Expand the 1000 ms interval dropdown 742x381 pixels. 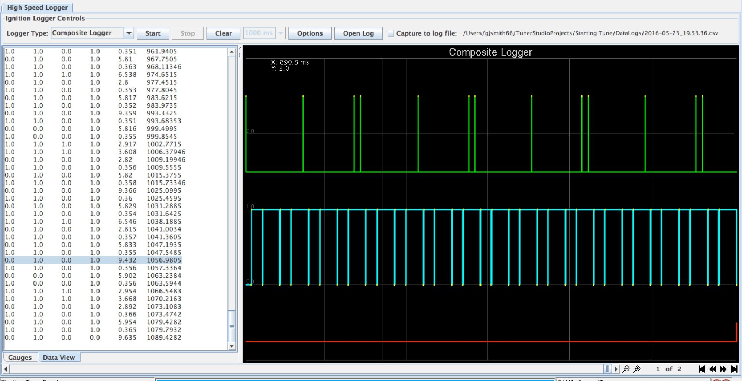(281, 33)
